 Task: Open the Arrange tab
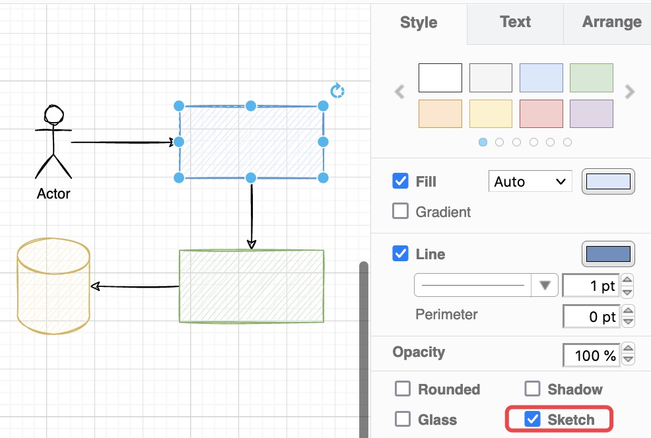click(611, 22)
